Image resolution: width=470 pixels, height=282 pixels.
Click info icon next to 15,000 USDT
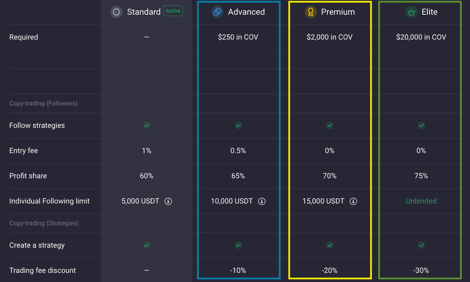click(353, 201)
